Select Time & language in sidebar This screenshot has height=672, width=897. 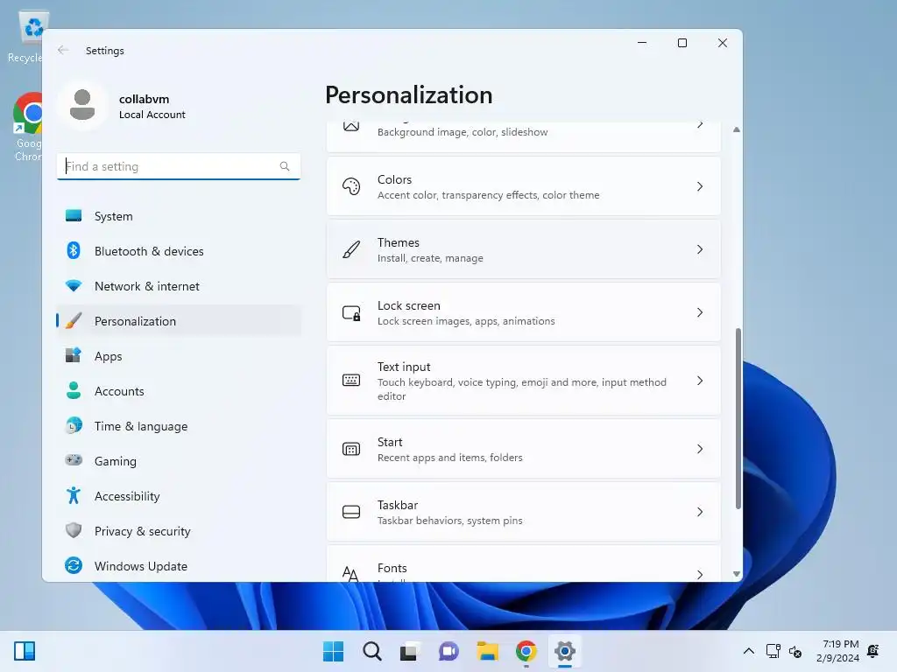coord(179,426)
